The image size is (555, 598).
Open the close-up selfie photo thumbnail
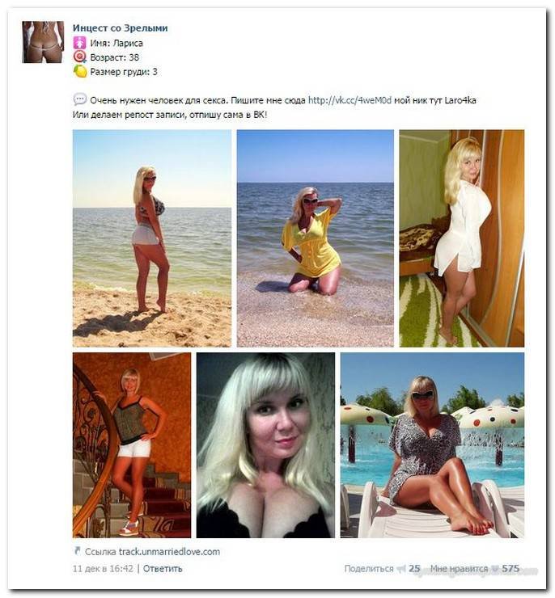(x=265, y=445)
